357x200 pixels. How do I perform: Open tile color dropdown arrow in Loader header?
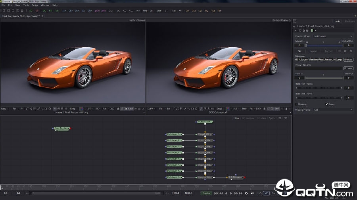point(315,30)
